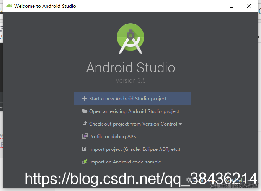Maximize the Welcome to Android Studio window
The image size is (261, 191).
pos(232,6)
